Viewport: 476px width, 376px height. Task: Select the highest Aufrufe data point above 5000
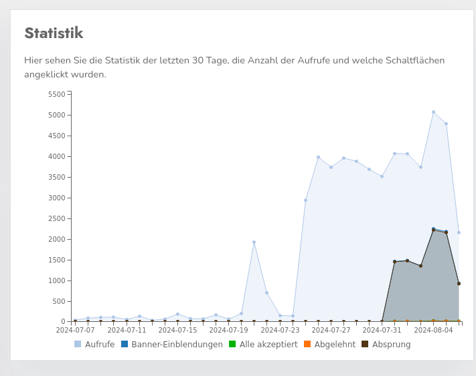[x=433, y=112]
